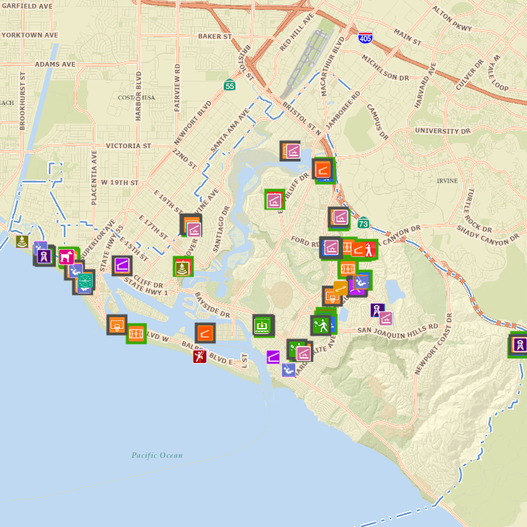Click the pink dog park icon
Viewport: 527px width, 527px height.
[67, 256]
